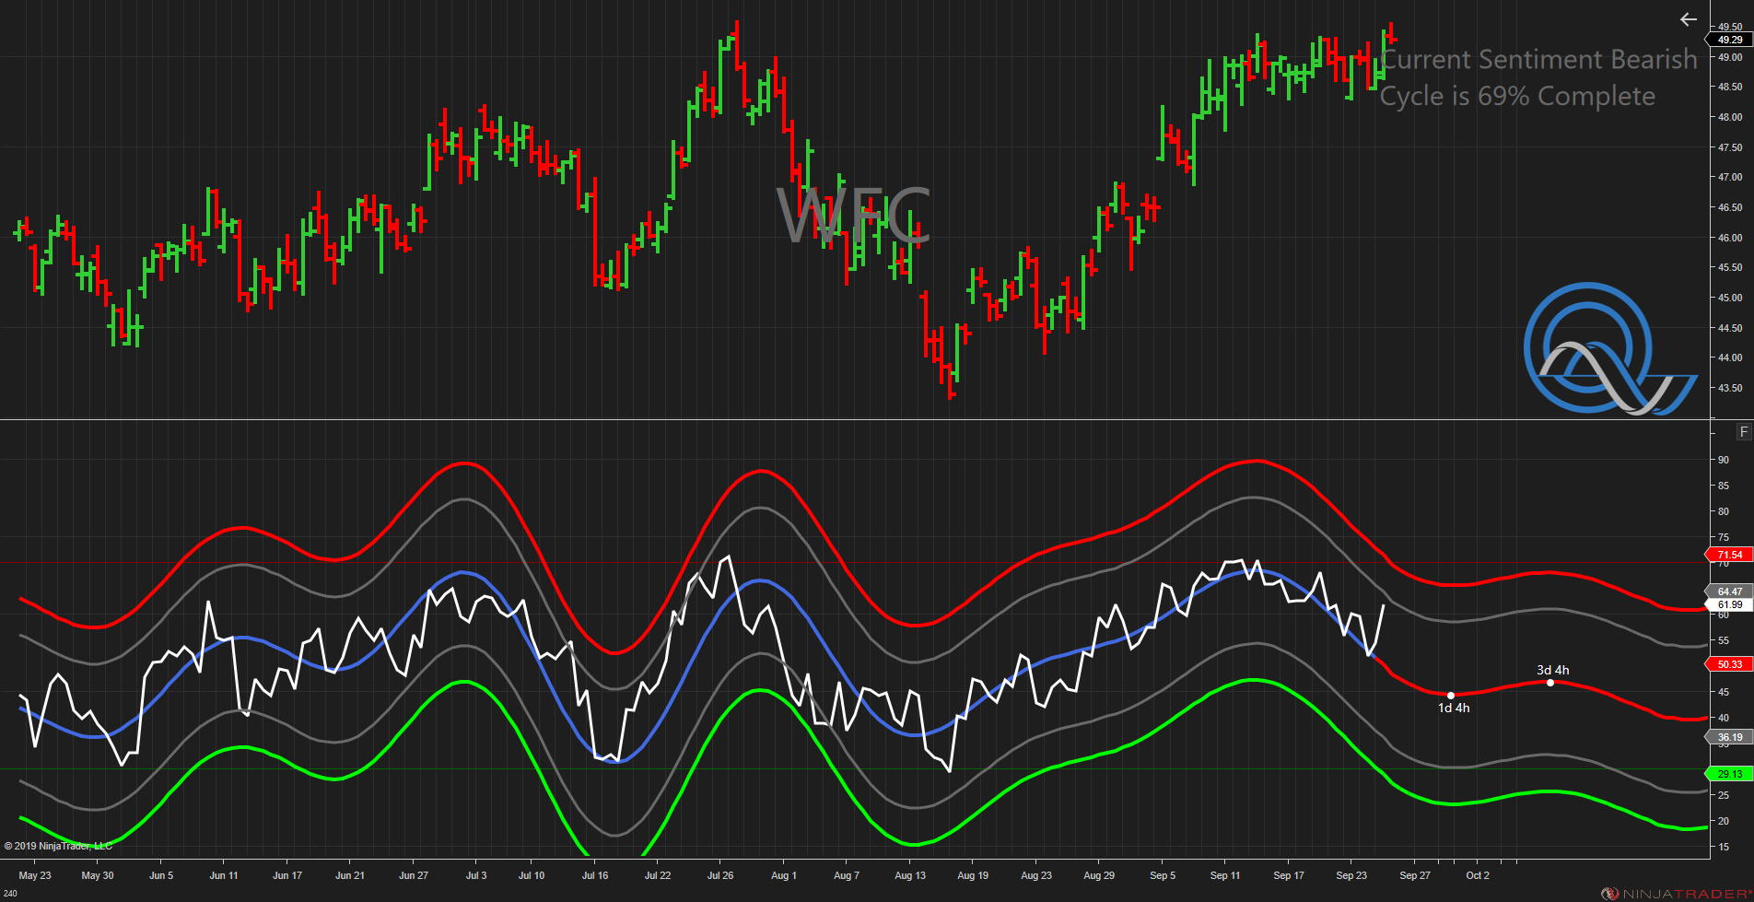Select the 49.29 current price marker
Screen dimensions: 1754x902
1729,40
